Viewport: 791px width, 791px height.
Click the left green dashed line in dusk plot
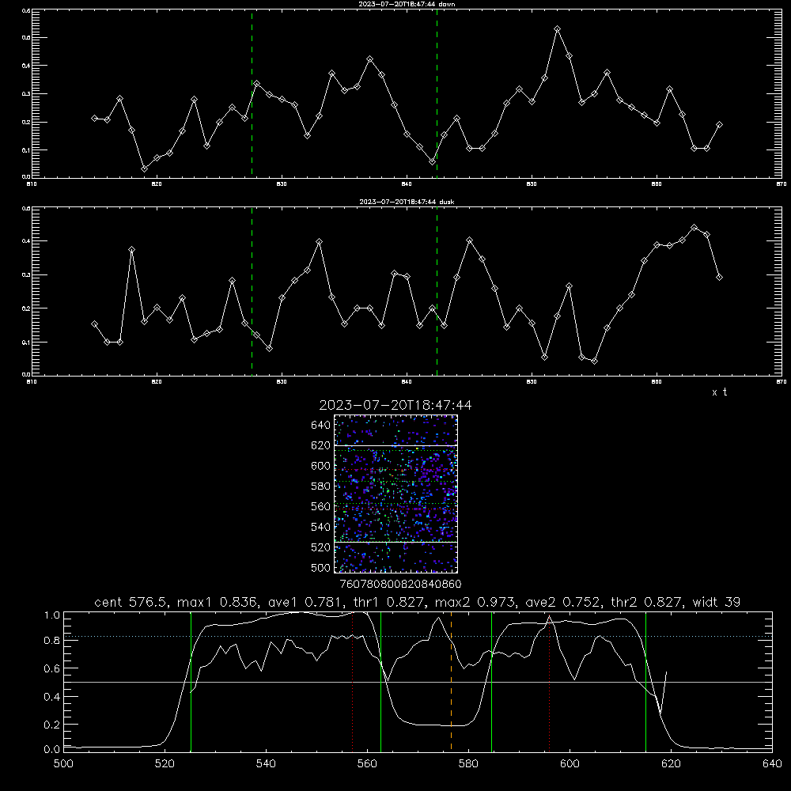[x=252, y=292]
